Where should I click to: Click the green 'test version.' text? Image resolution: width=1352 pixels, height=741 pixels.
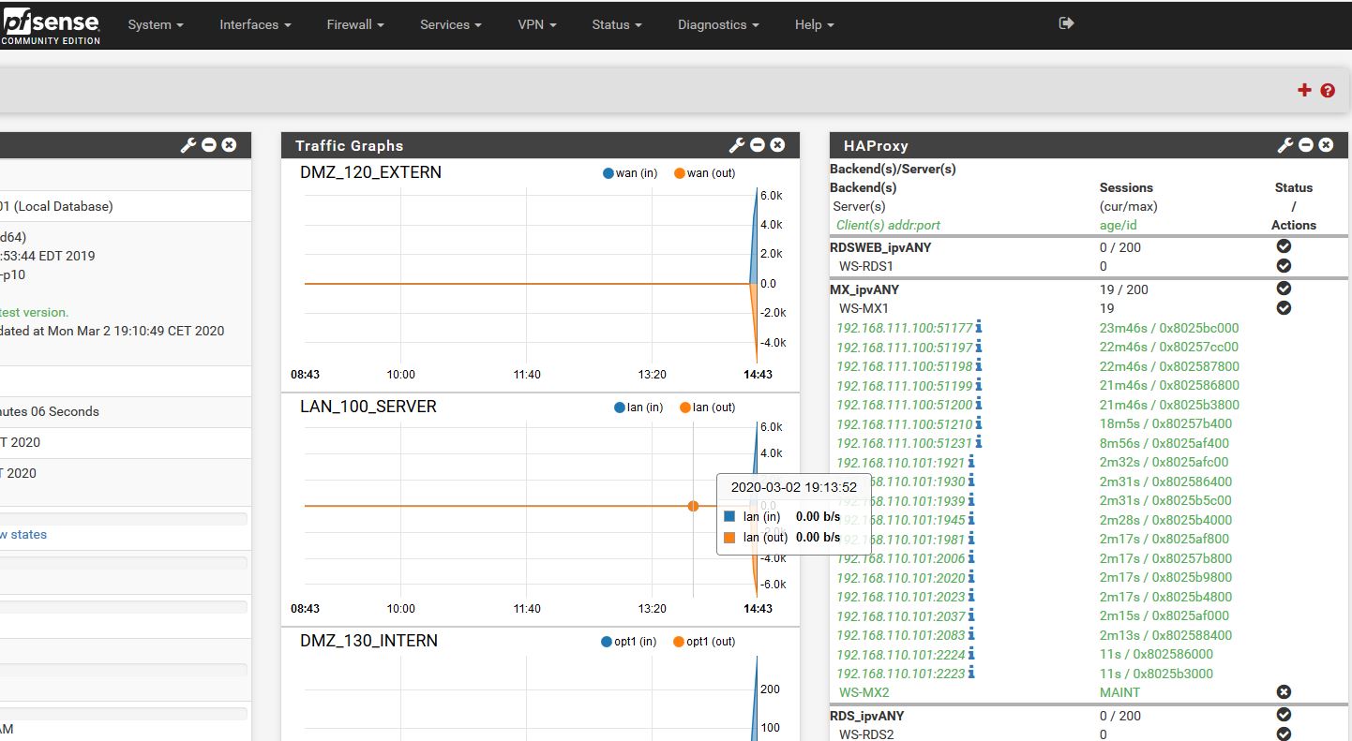point(34,312)
